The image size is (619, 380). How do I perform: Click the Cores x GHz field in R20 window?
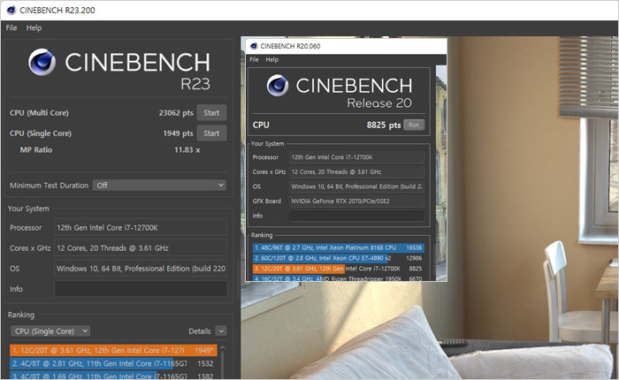click(x=356, y=171)
